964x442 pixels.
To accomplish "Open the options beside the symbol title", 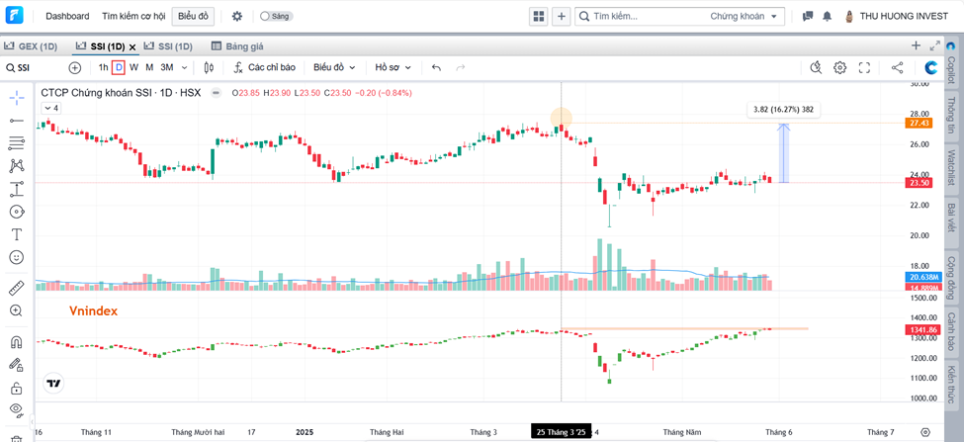I will pos(216,93).
